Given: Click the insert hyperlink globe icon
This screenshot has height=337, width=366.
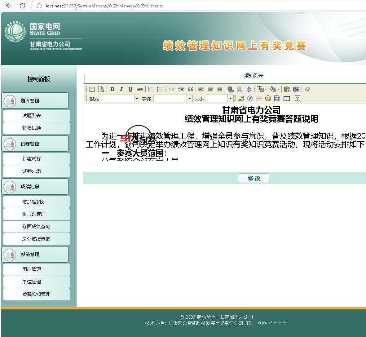Looking at the screenshot, I should 230,89.
